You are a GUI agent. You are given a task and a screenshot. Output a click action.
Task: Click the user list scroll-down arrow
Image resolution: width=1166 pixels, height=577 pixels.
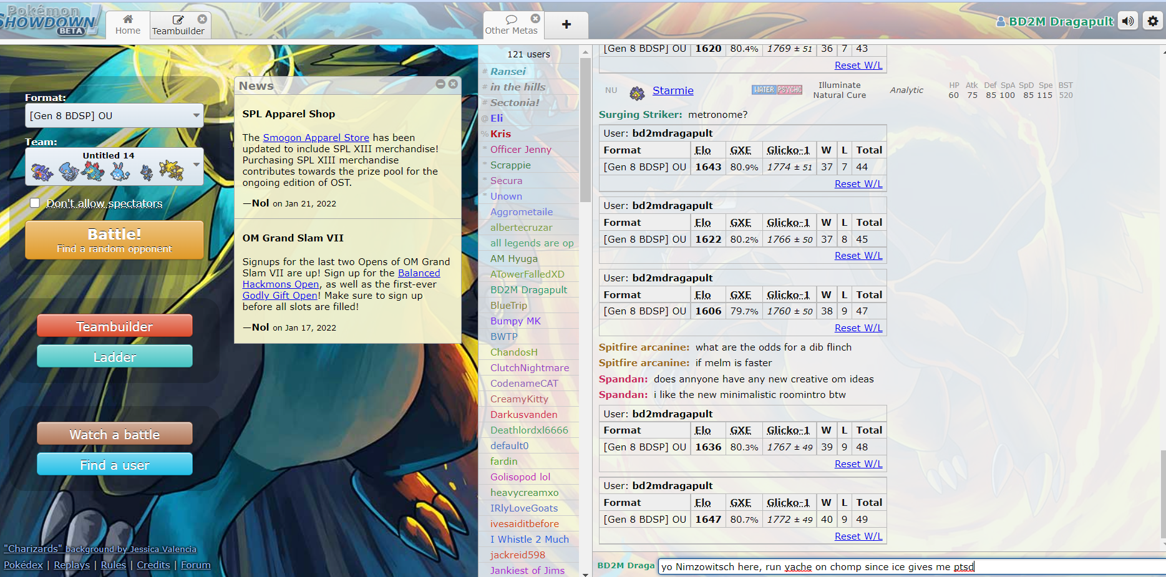(585, 573)
